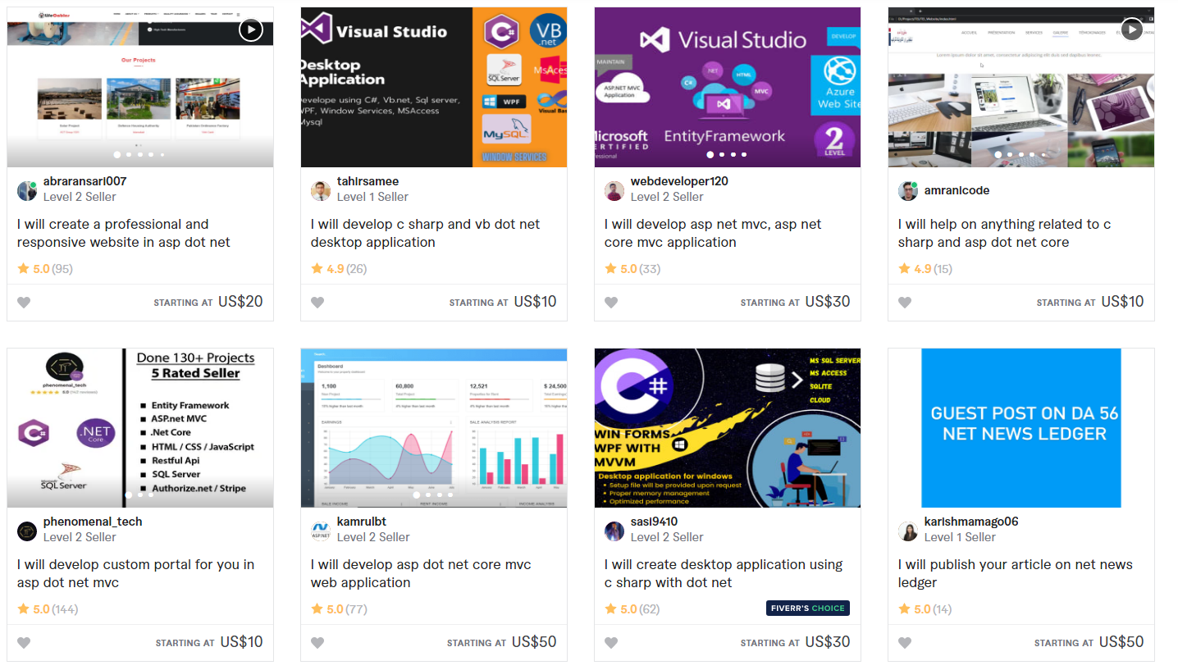Click 'Win Forms WPF with MVVM' thumbnail

728,428
